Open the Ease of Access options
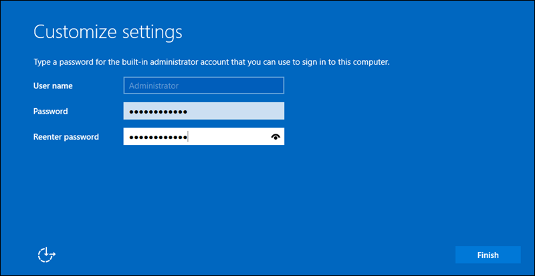535x276 pixels. tap(47, 255)
